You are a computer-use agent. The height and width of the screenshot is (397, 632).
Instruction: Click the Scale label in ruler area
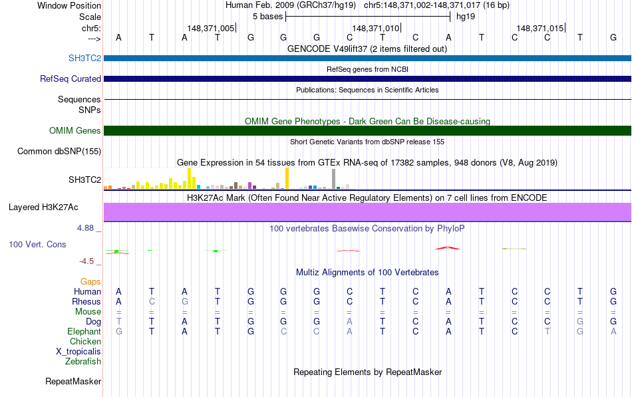(x=90, y=17)
